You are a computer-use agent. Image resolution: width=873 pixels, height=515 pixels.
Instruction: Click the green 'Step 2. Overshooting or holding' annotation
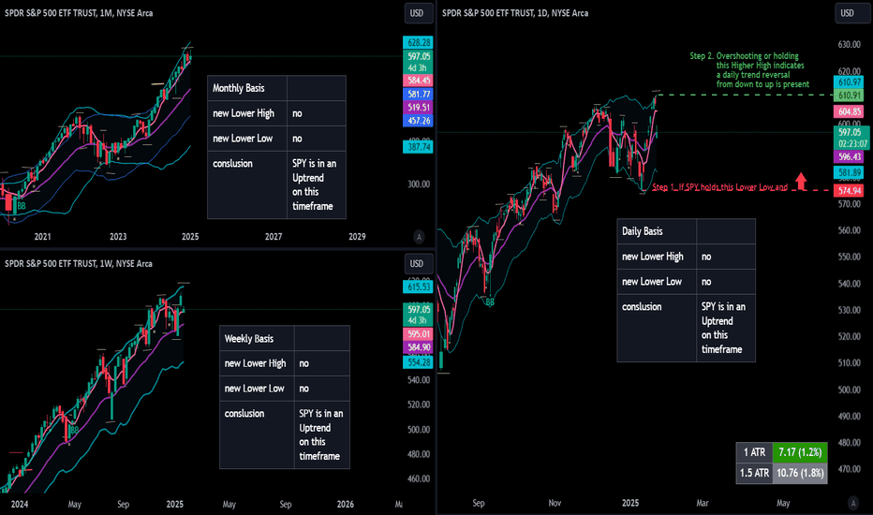749,69
